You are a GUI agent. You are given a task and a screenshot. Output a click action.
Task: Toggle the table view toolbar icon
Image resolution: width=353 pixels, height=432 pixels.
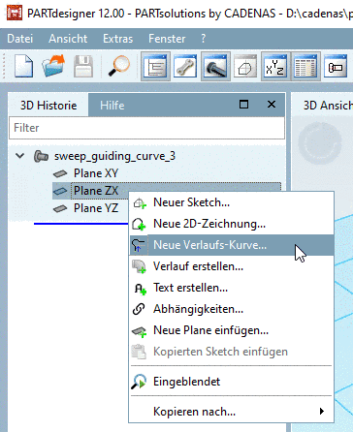[305, 67]
